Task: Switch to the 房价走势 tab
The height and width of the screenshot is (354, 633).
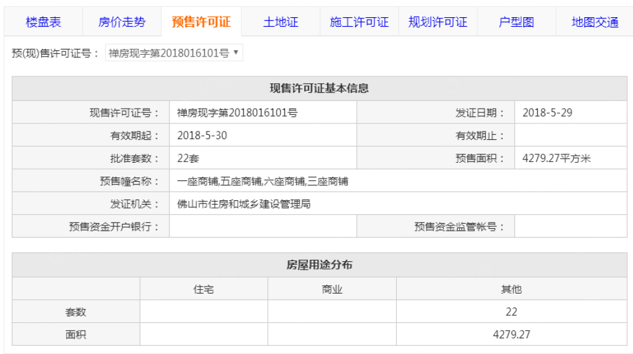Action: click(121, 22)
